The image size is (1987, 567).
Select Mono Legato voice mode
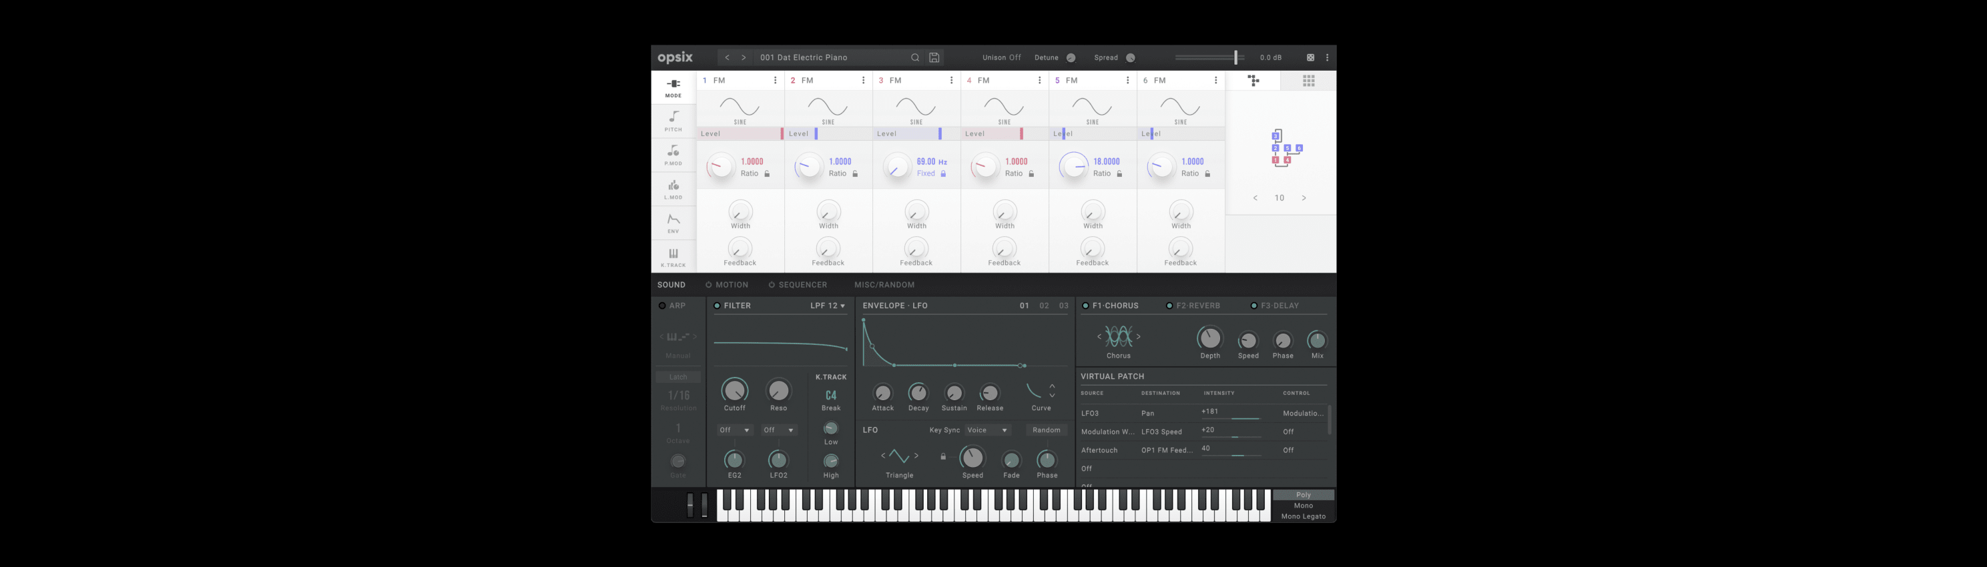click(1303, 517)
